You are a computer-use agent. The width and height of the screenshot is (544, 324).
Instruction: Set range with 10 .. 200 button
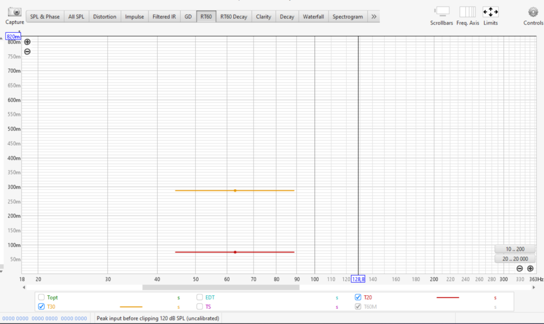[515, 249]
